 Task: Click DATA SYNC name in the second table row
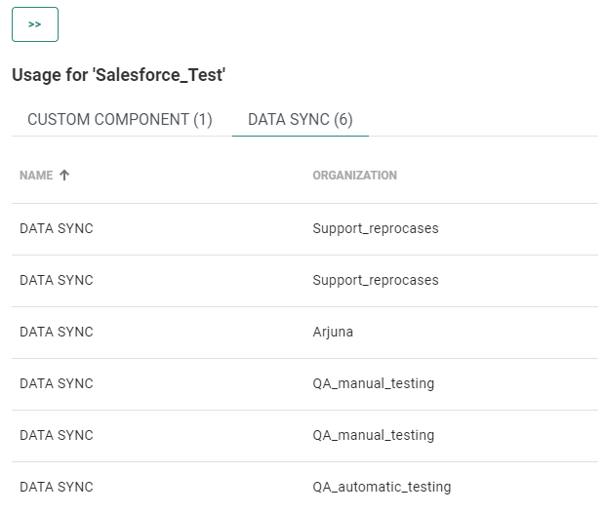tap(57, 281)
